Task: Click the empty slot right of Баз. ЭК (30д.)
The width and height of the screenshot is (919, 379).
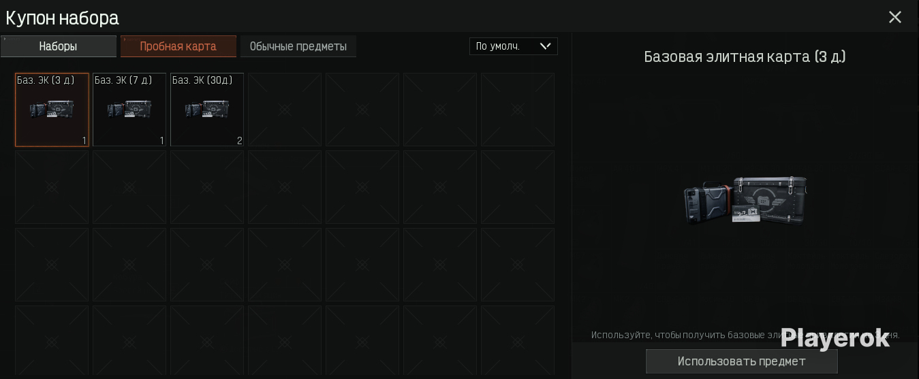Action: point(285,110)
